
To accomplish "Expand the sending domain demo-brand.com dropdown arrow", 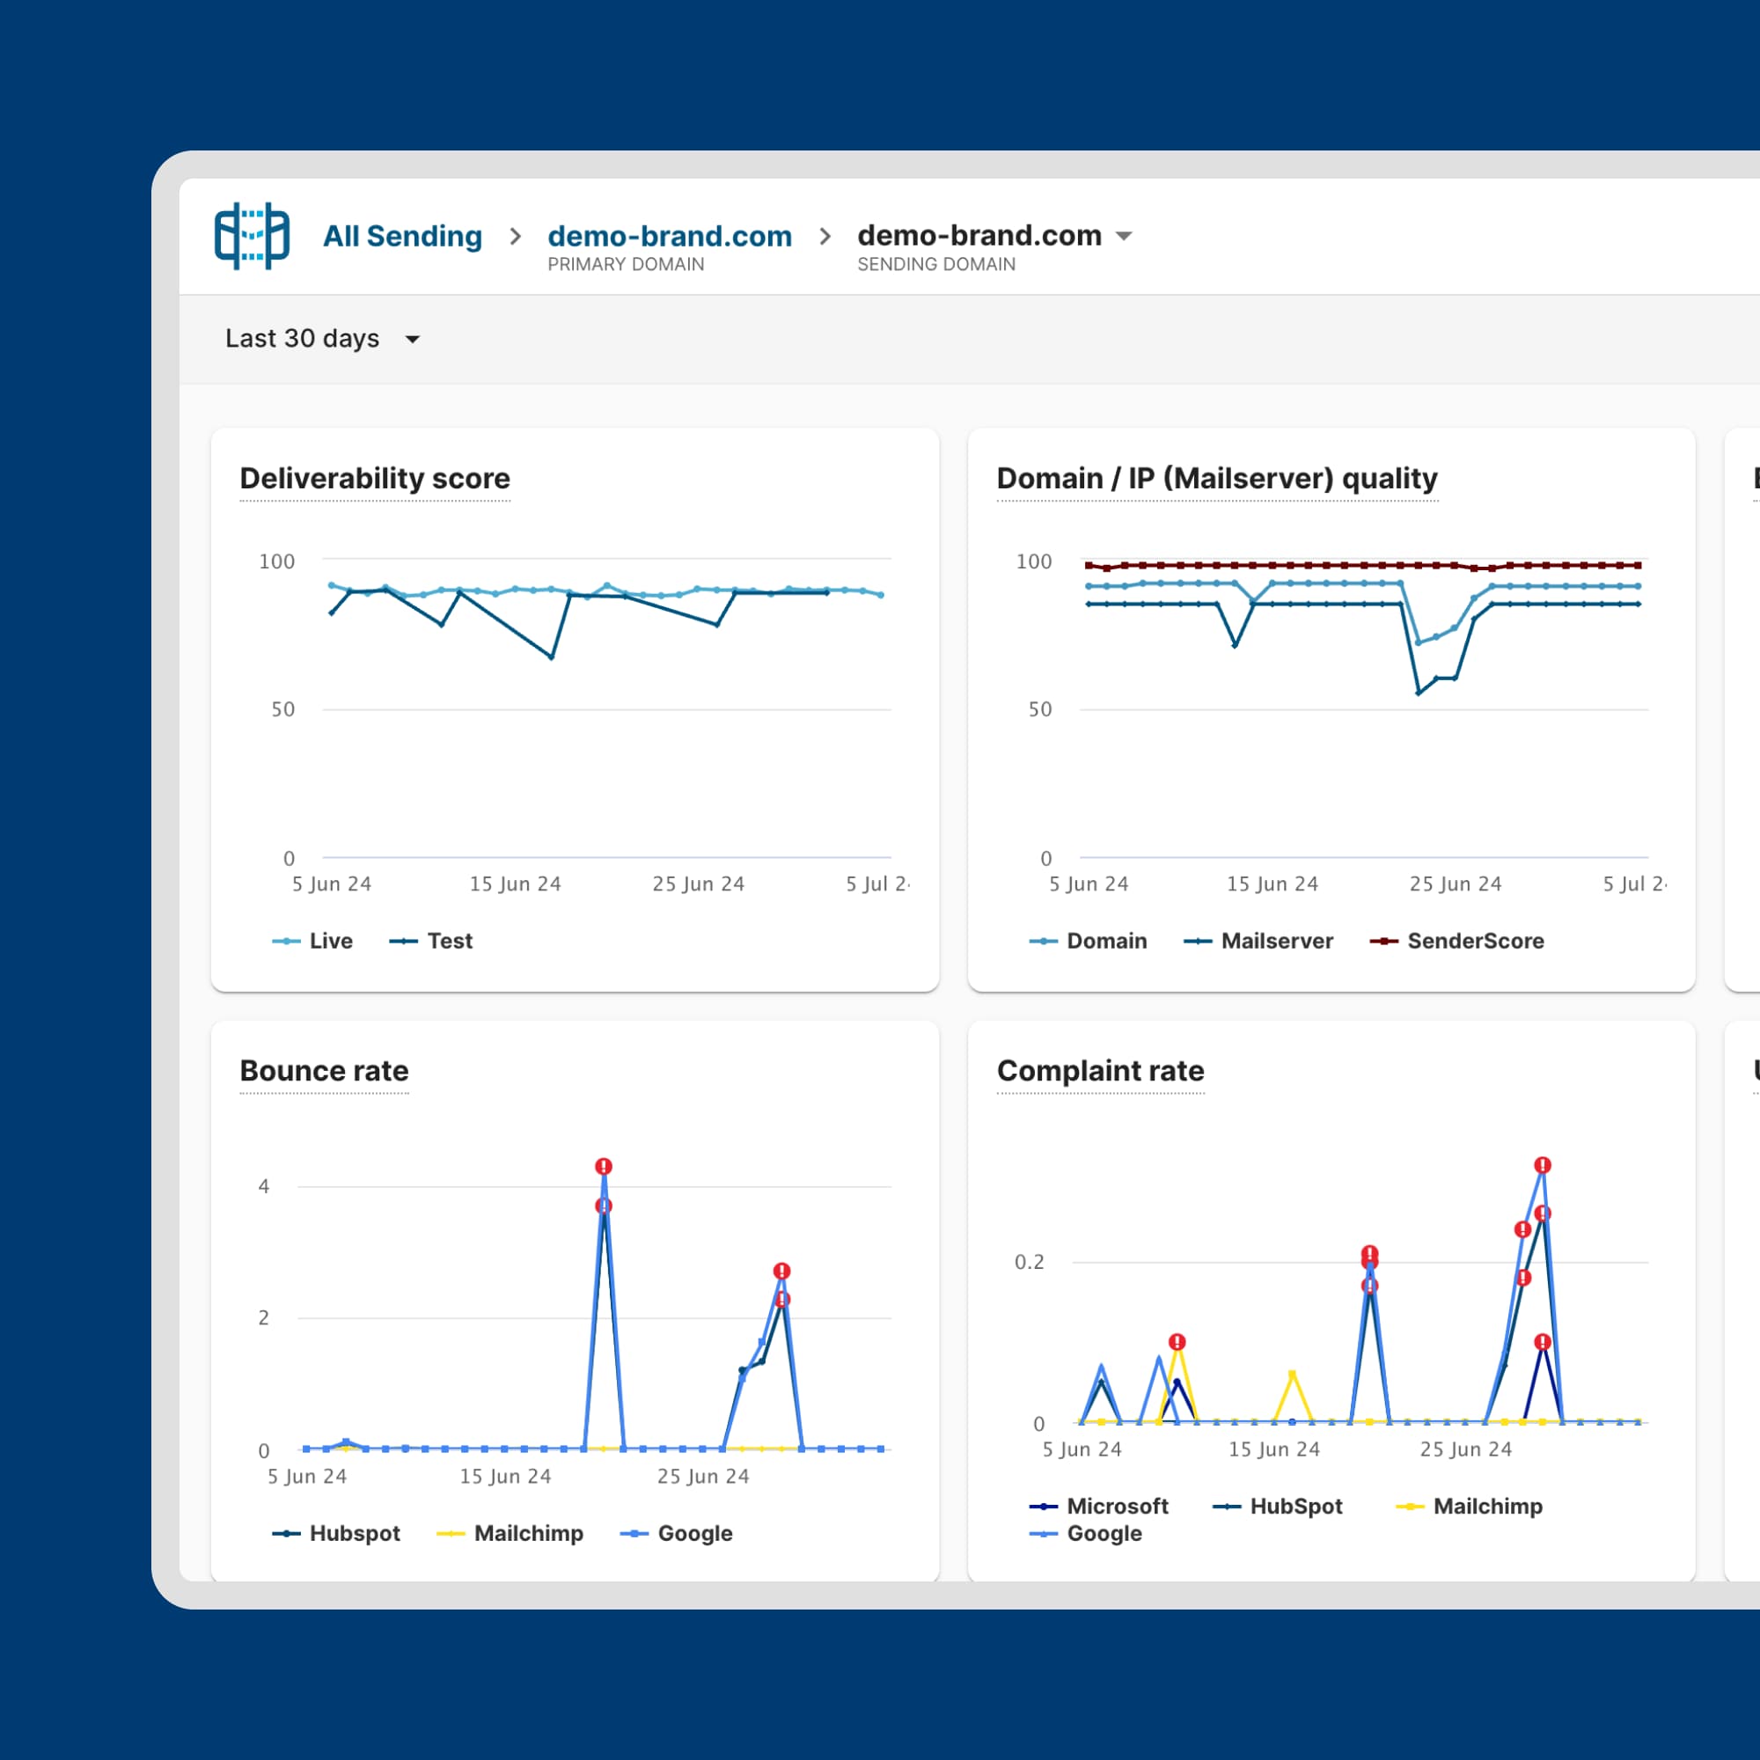I will (1124, 236).
